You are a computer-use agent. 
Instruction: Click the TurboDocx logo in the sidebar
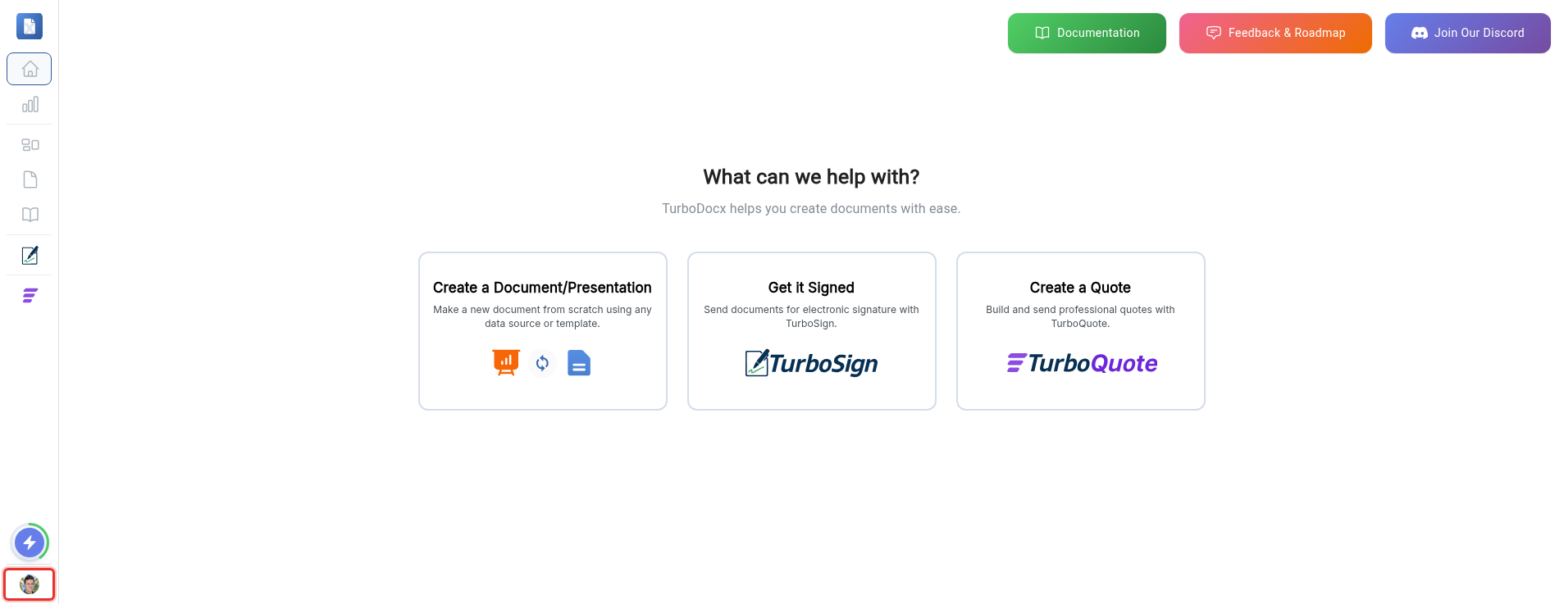coord(30,26)
